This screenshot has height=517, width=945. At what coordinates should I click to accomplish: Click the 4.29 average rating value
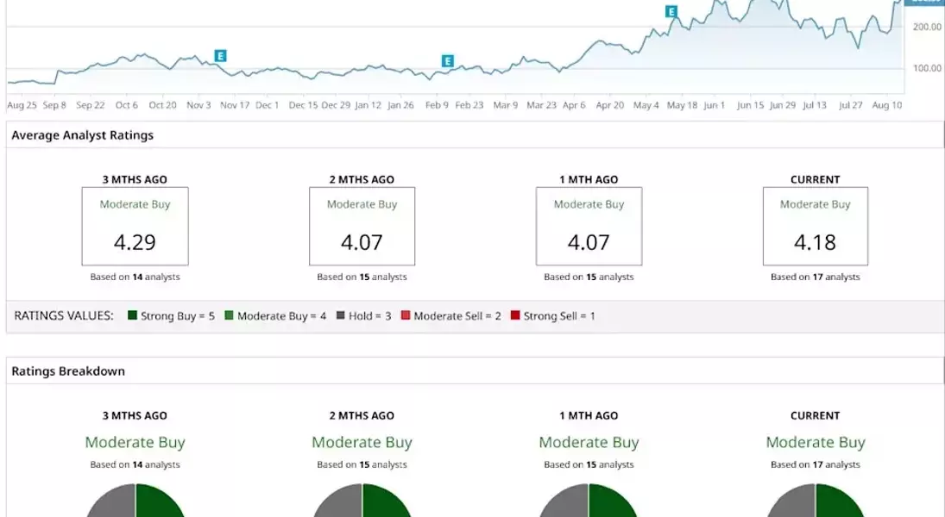[x=135, y=242]
